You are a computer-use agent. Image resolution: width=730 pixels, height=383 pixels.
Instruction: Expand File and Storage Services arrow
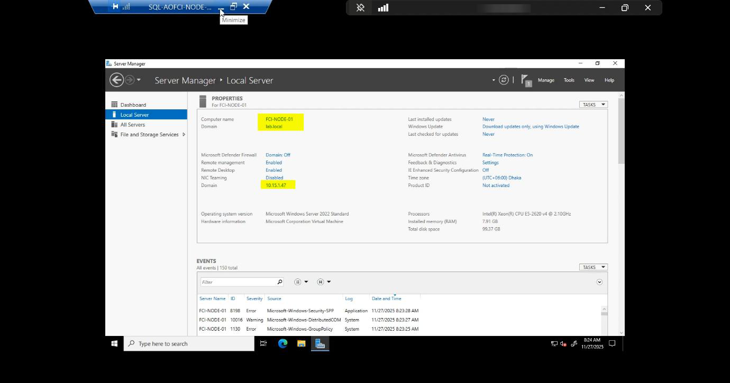pos(184,134)
